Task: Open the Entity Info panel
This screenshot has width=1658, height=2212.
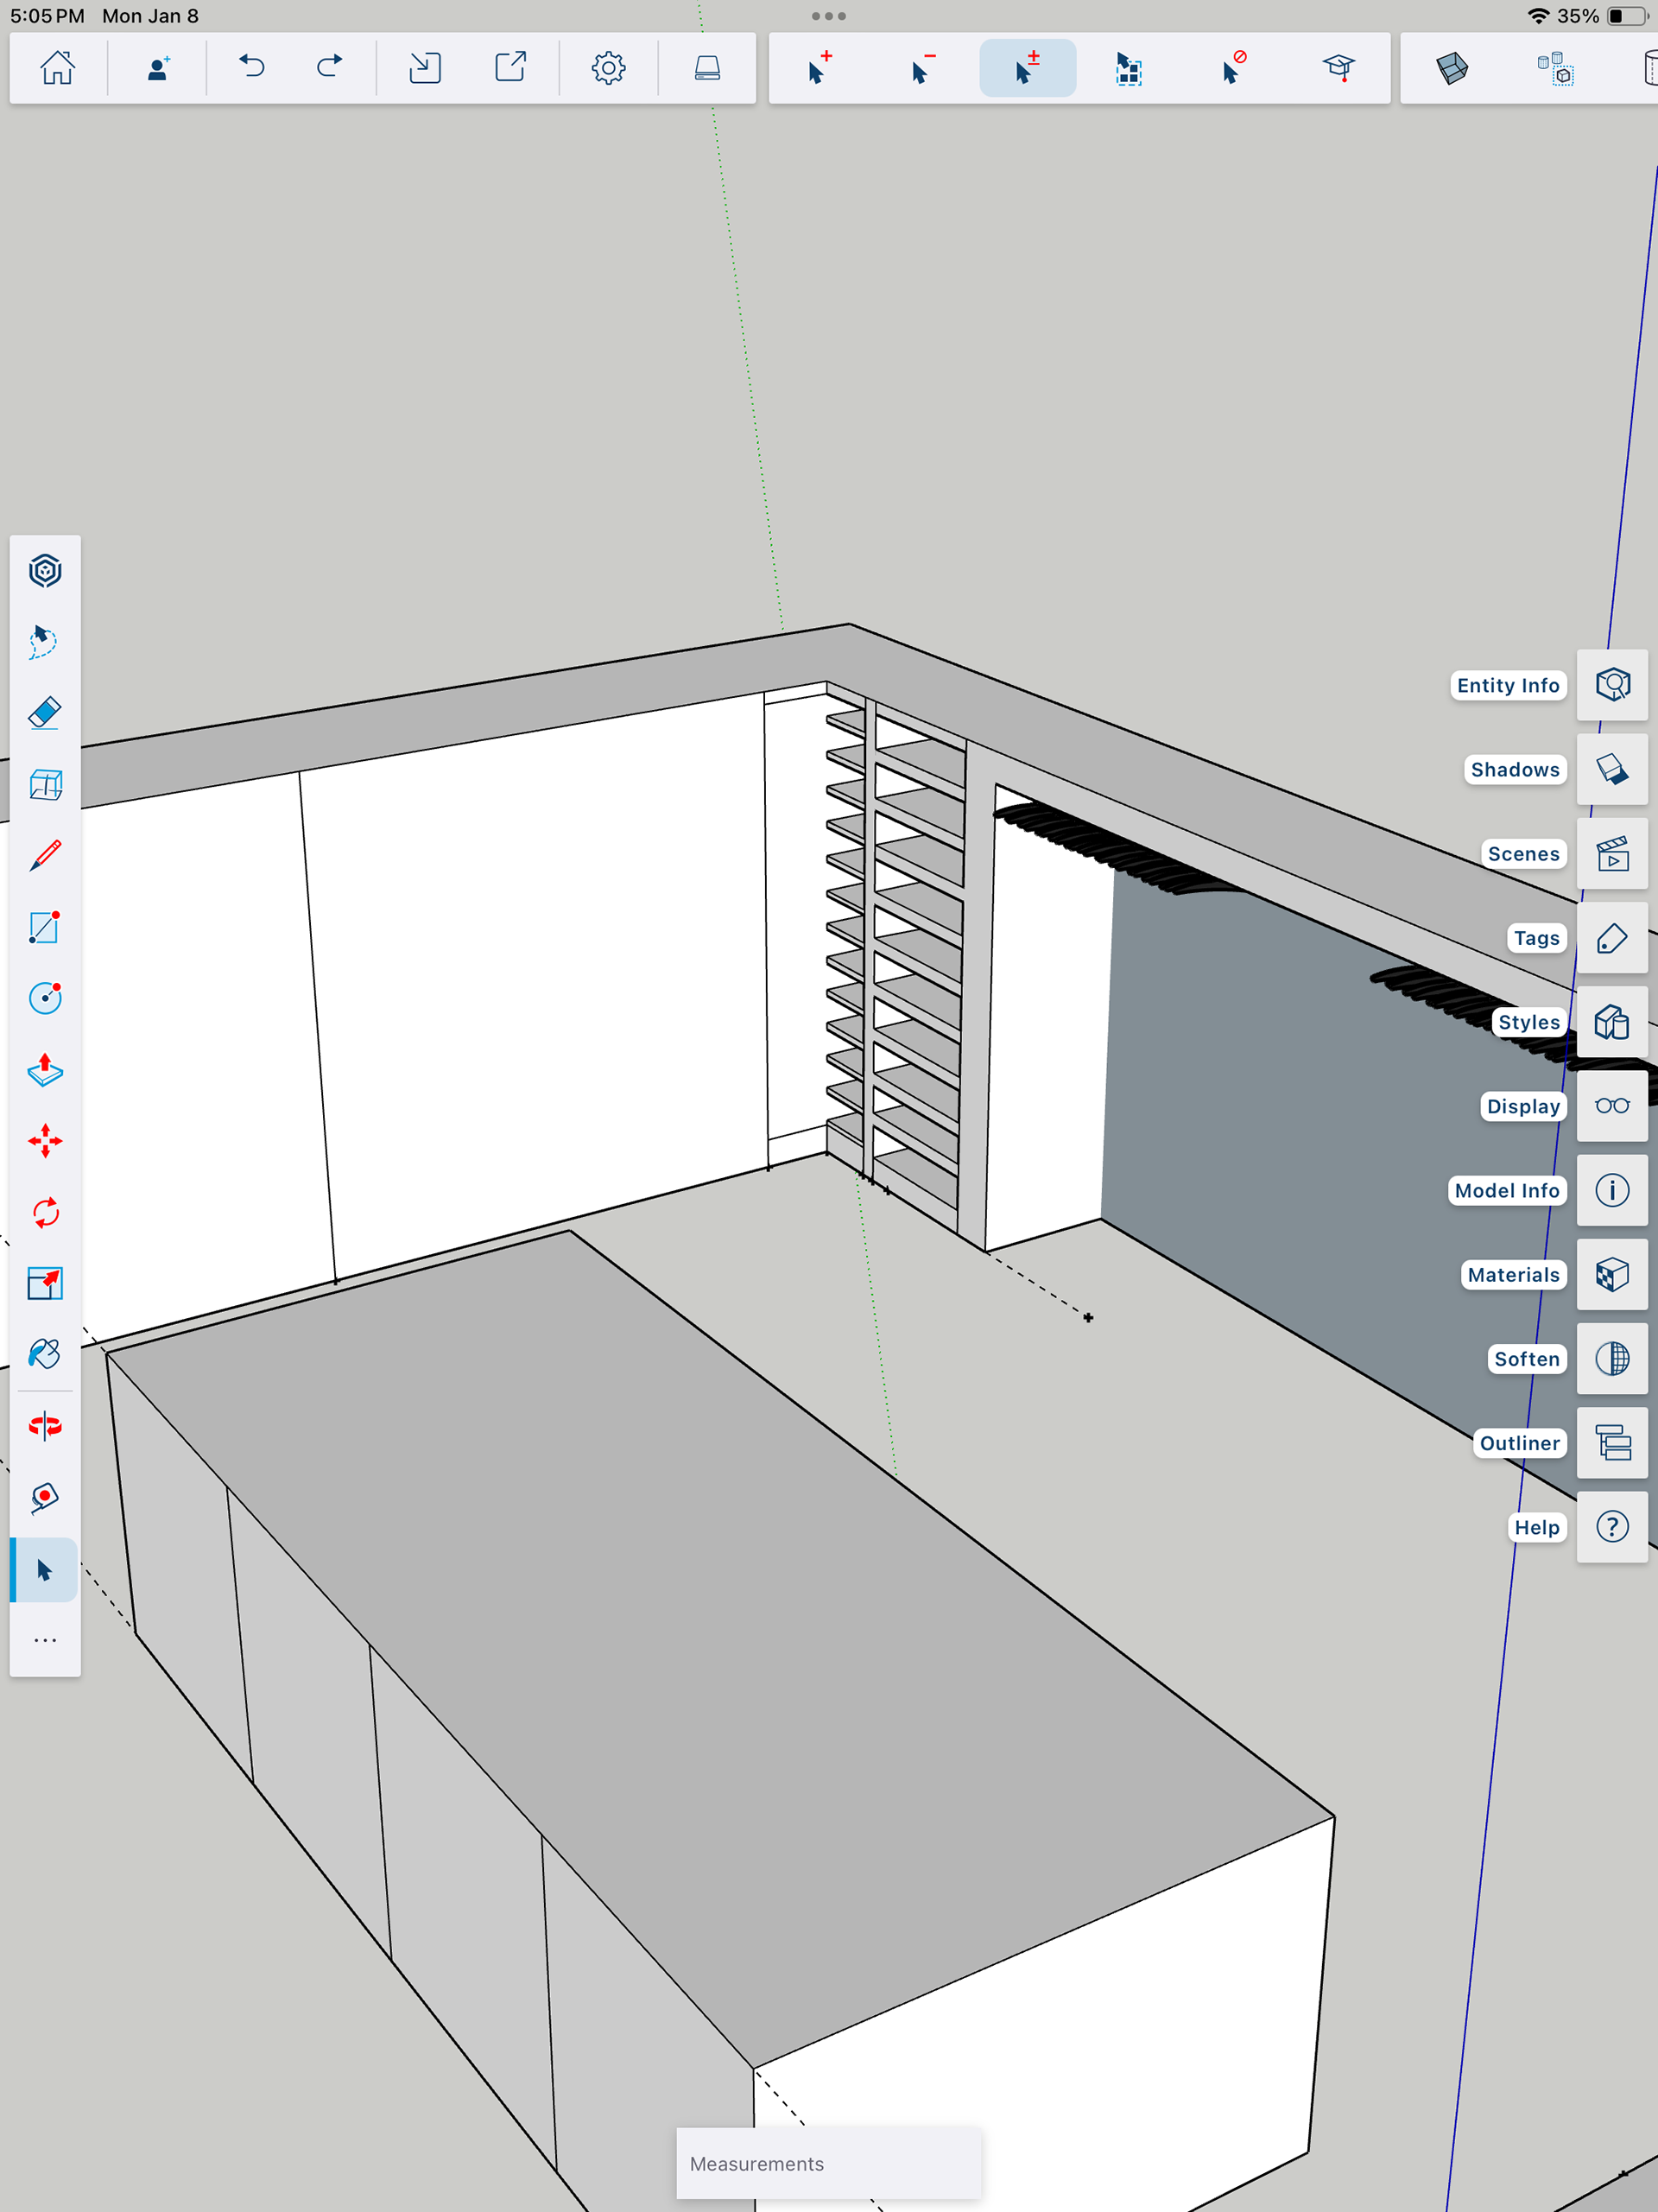Action: (1612, 685)
